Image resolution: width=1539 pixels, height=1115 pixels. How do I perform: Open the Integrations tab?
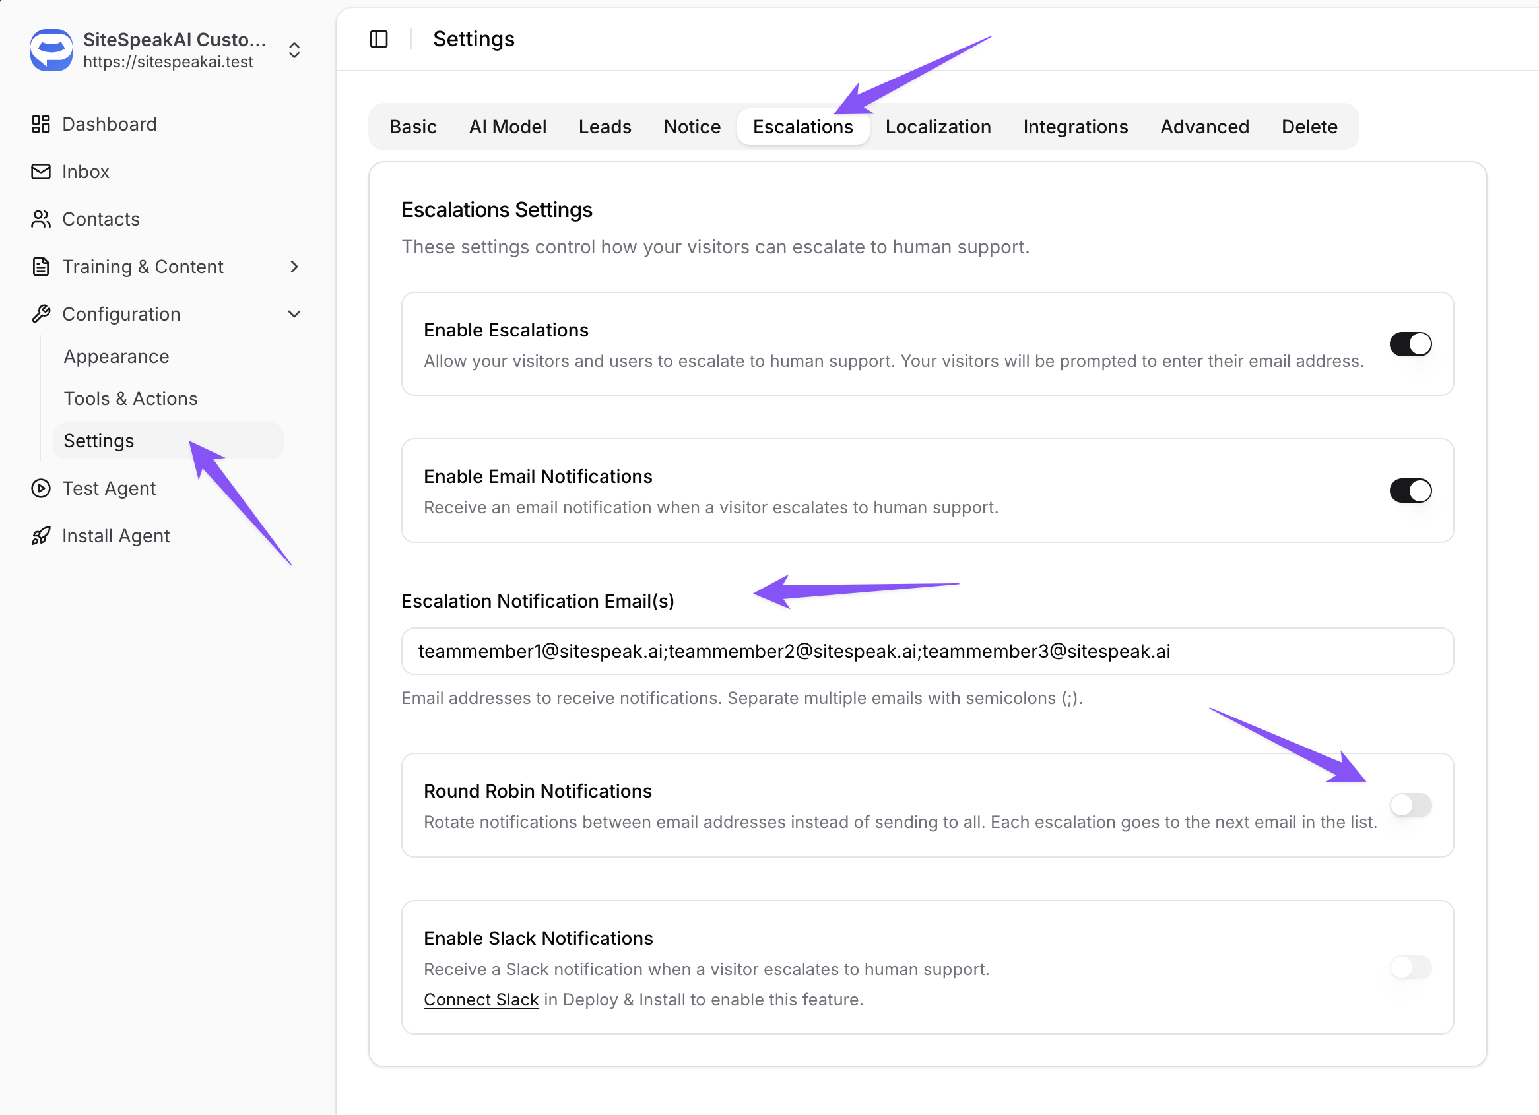tap(1075, 127)
